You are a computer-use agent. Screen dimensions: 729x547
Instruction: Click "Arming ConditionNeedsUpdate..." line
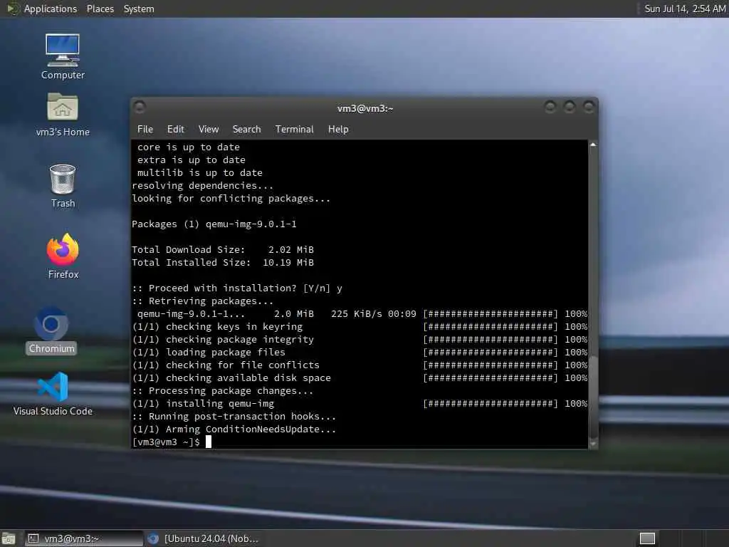point(234,429)
